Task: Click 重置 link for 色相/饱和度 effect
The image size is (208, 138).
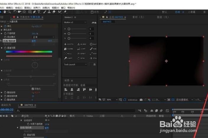Action: click(34, 41)
